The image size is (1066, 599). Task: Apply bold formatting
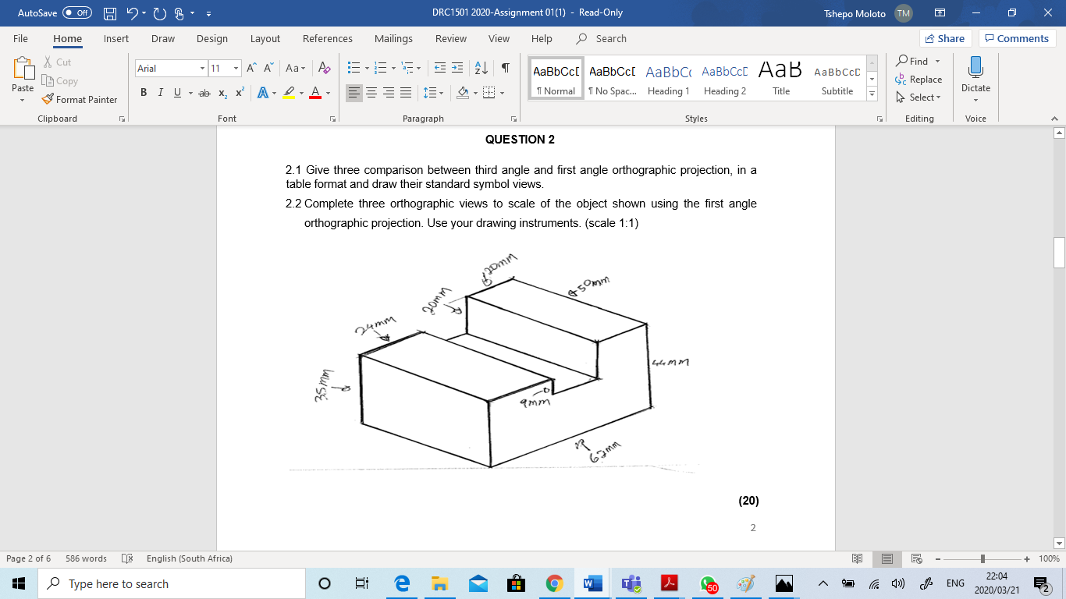click(143, 92)
